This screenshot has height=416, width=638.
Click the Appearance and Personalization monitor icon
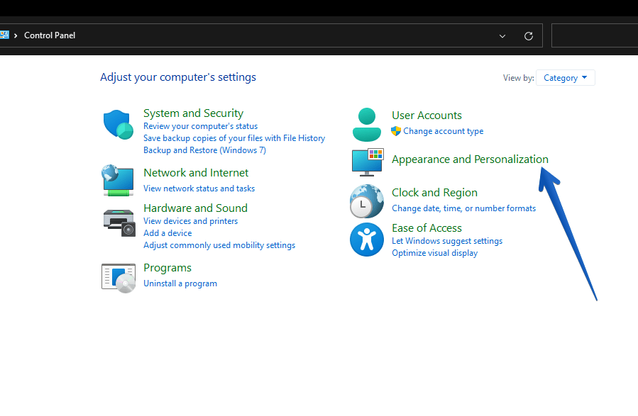[x=368, y=162]
